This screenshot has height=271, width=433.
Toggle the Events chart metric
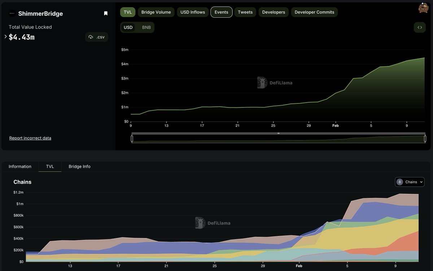click(x=222, y=12)
